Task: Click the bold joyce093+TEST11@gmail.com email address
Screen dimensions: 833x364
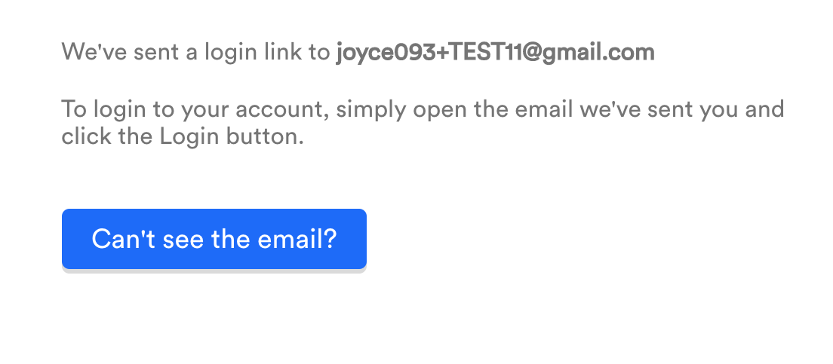Action: 495,53
